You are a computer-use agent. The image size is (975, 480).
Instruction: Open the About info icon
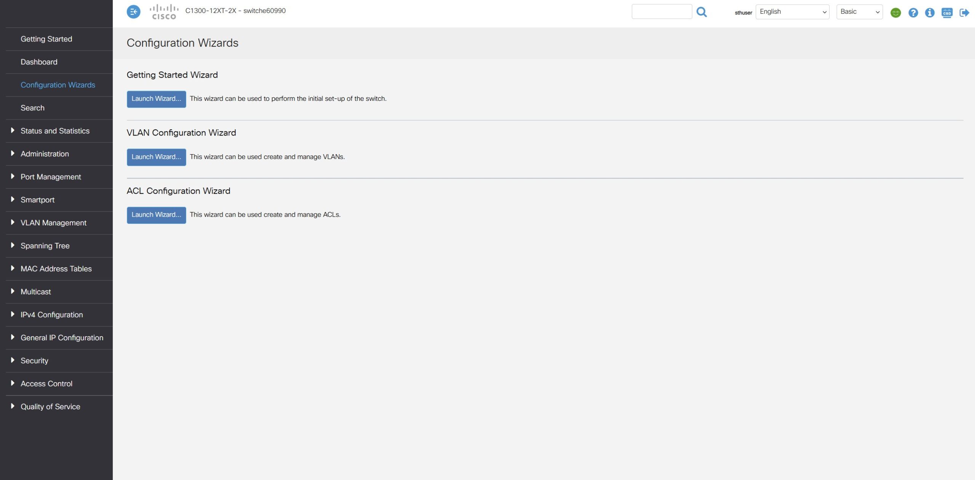coord(930,13)
